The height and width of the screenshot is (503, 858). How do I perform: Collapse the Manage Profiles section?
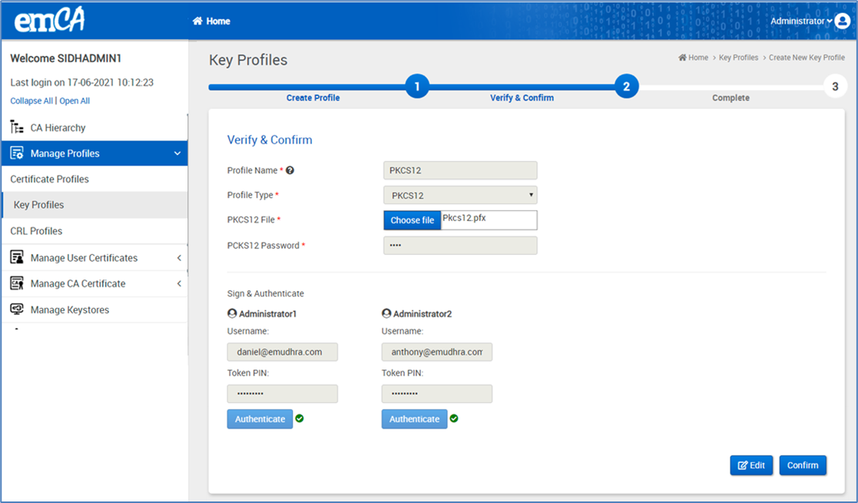(x=177, y=154)
